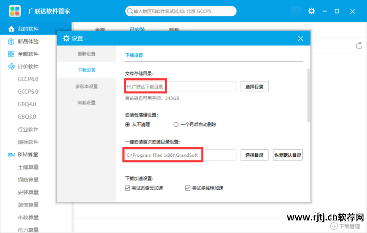Select 安装算量 in the sidebar

28,192
